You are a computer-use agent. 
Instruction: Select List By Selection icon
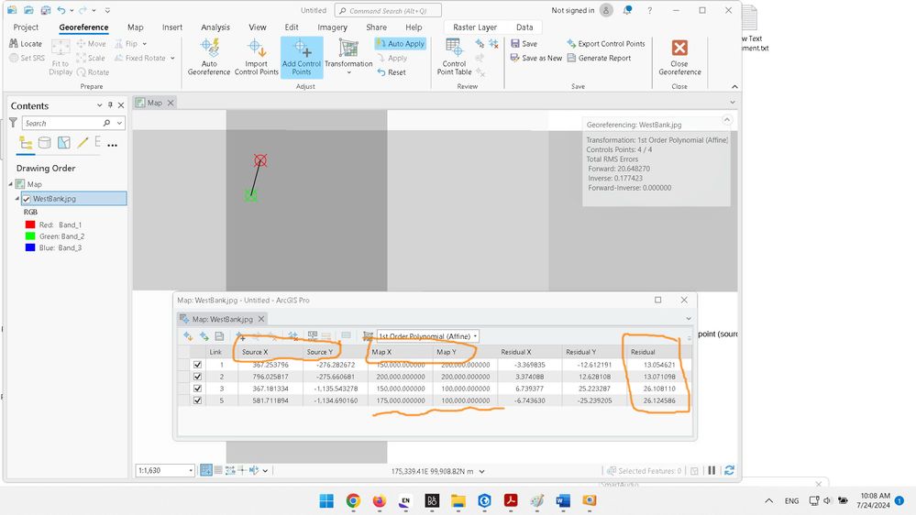click(x=63, y=142)
